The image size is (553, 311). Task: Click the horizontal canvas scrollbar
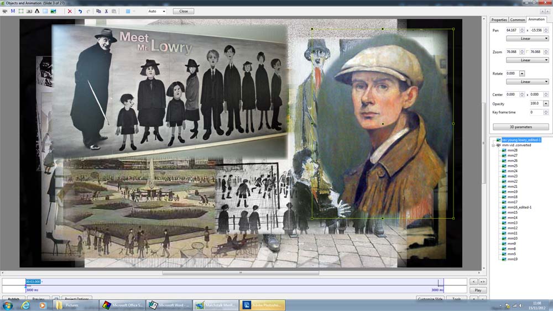point(241,273)
